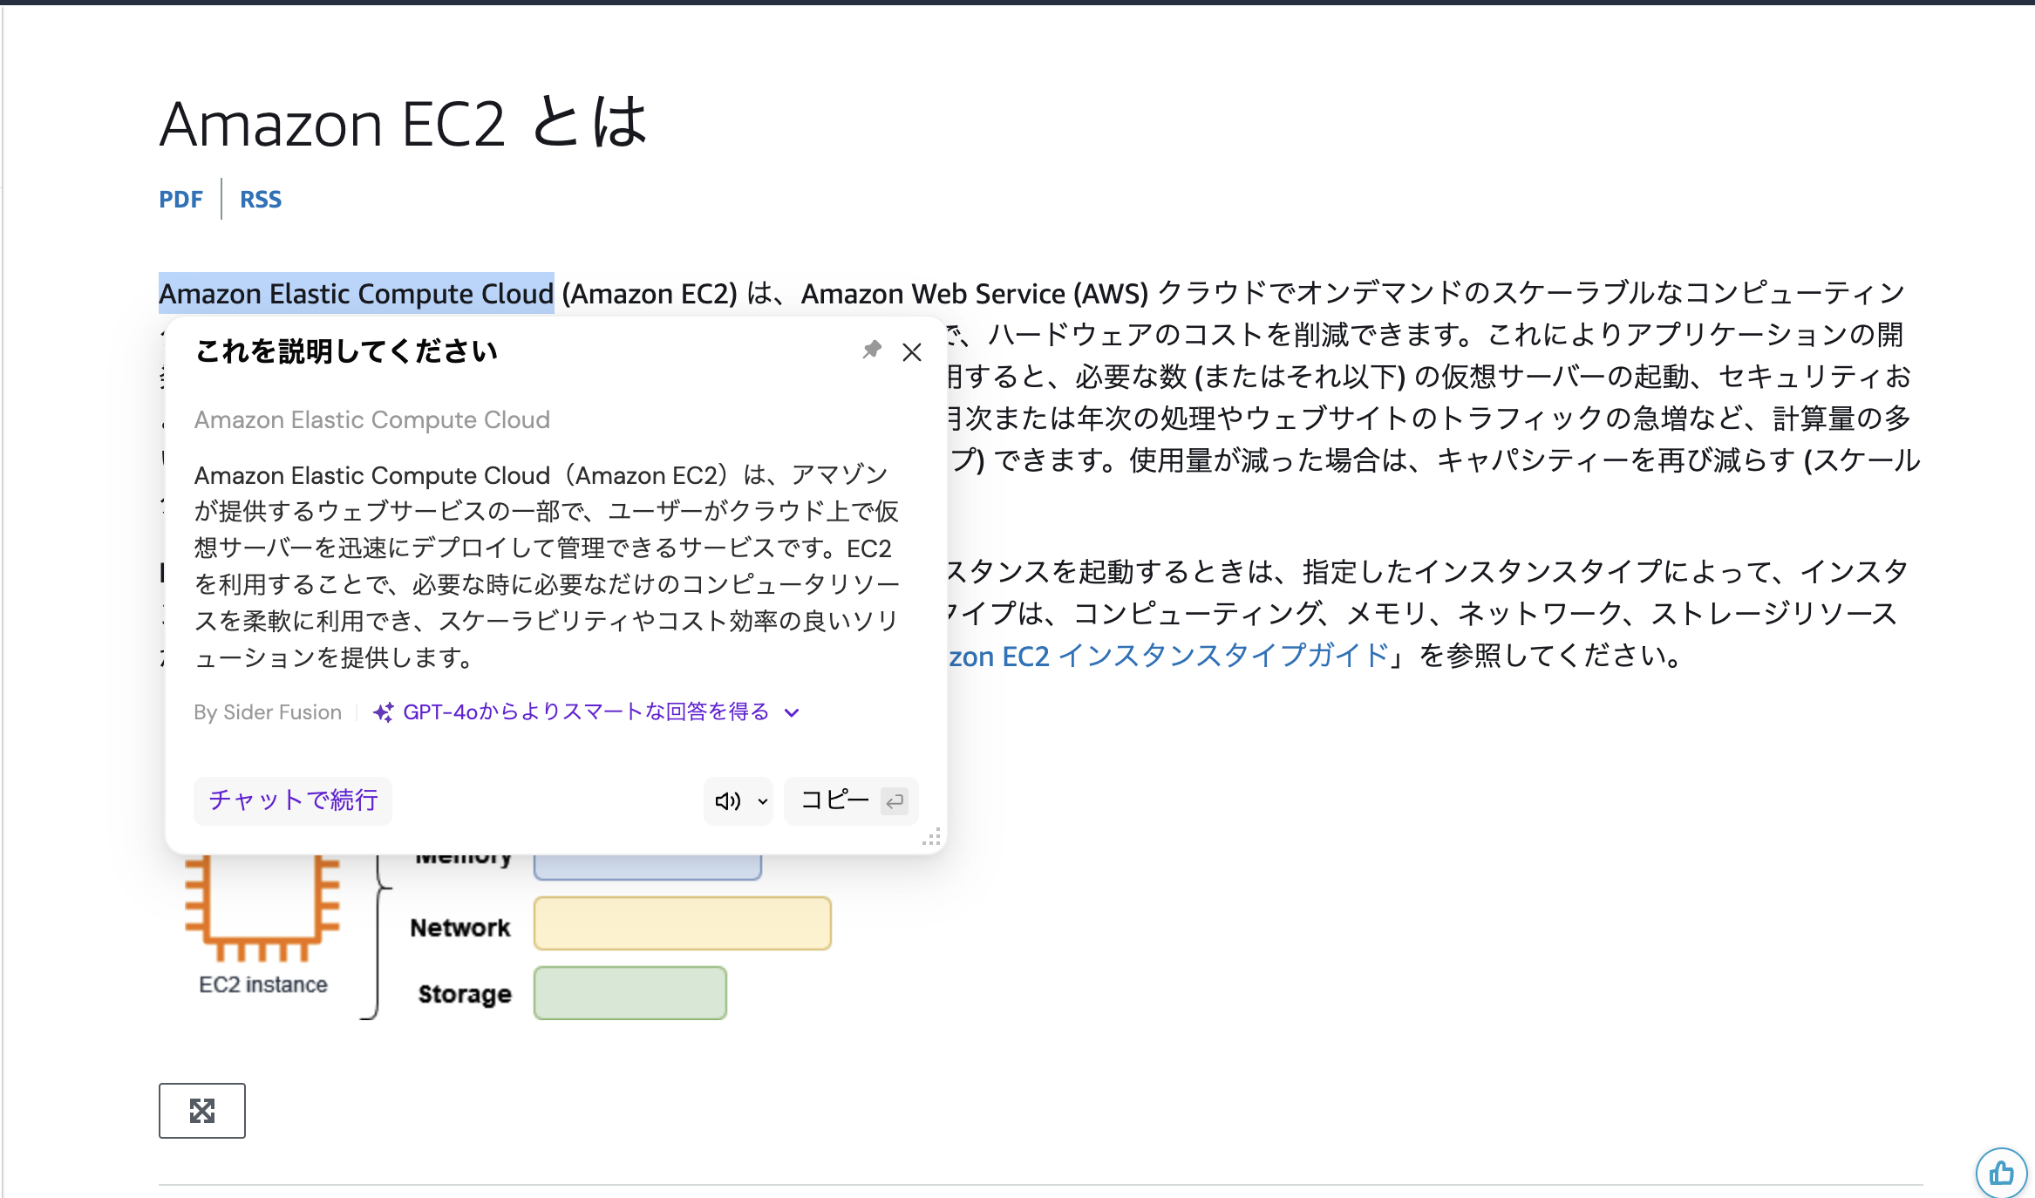This screenshot has height=1198, width=2035.
Task: Open the PDF link
Action: (180, 200)
